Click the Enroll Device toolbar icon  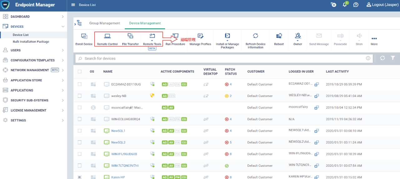(x=84, y=36)
